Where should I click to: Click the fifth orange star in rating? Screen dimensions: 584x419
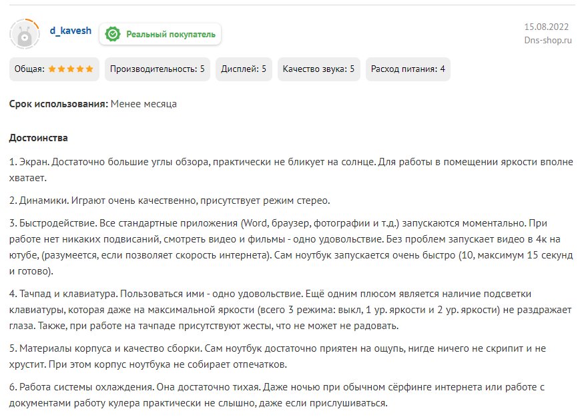pyautogui.click(x=89, y=69)
